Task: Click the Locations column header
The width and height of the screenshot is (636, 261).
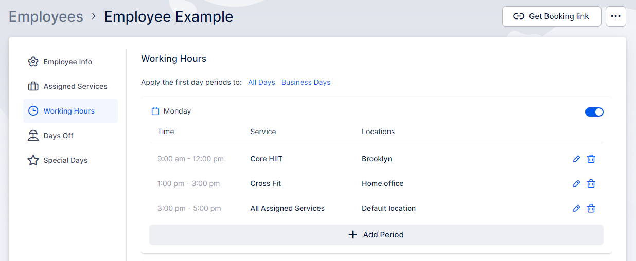Action: (378, 132)
